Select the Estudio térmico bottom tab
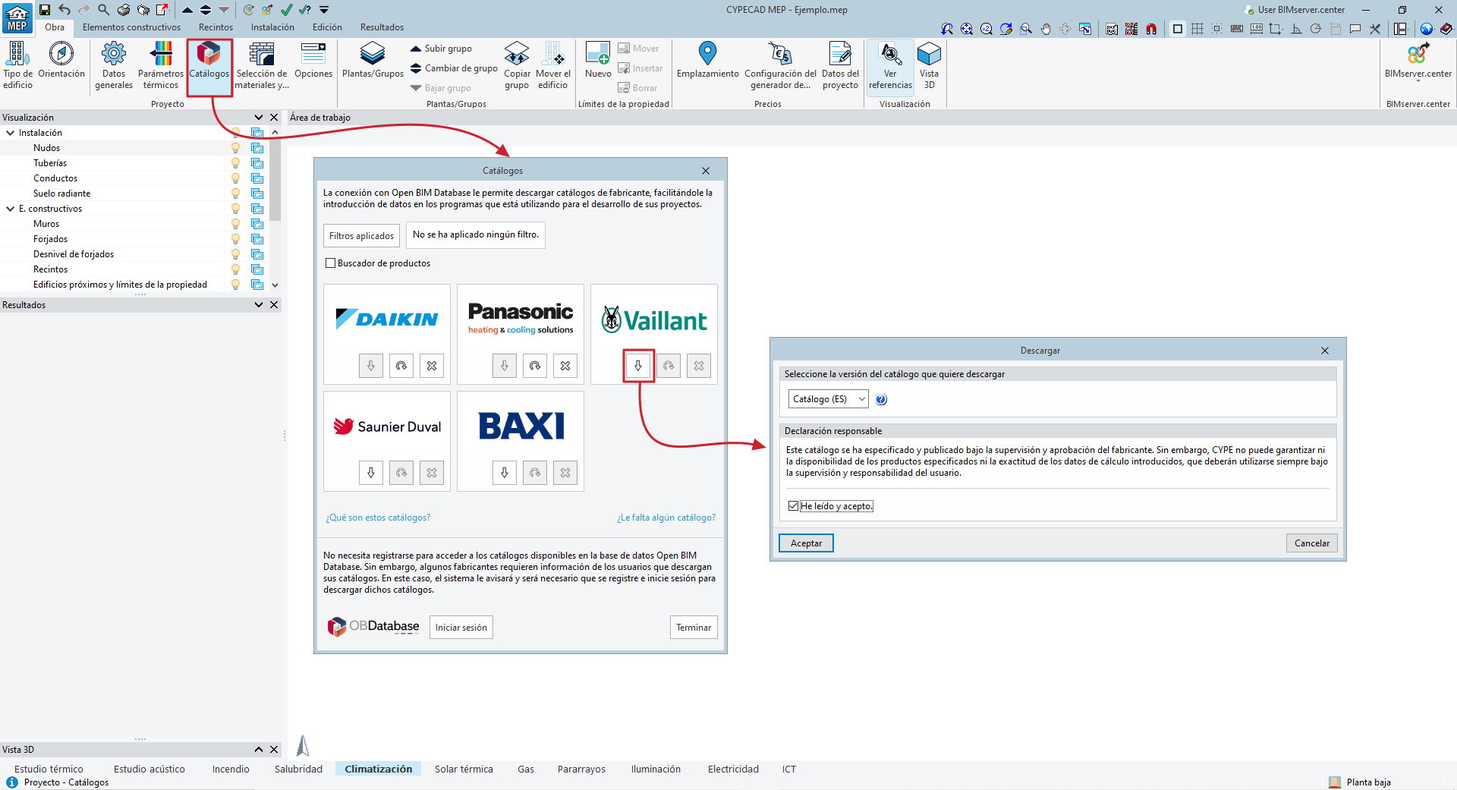Image resolution: width=1457 pixels, height=790 pixels. (x=49, y=769)
